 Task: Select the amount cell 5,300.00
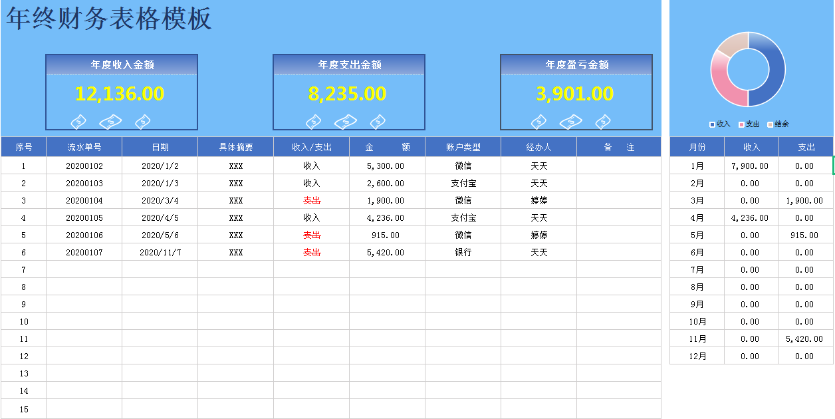(388, 166)
